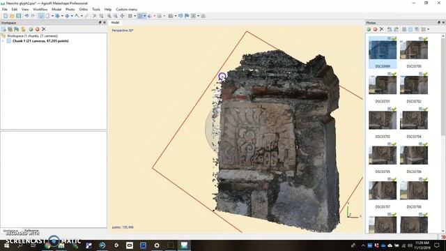The image size is (446, 251).
Task: Select the DSC03700 photo thumbnail
Action: point(413,50)
